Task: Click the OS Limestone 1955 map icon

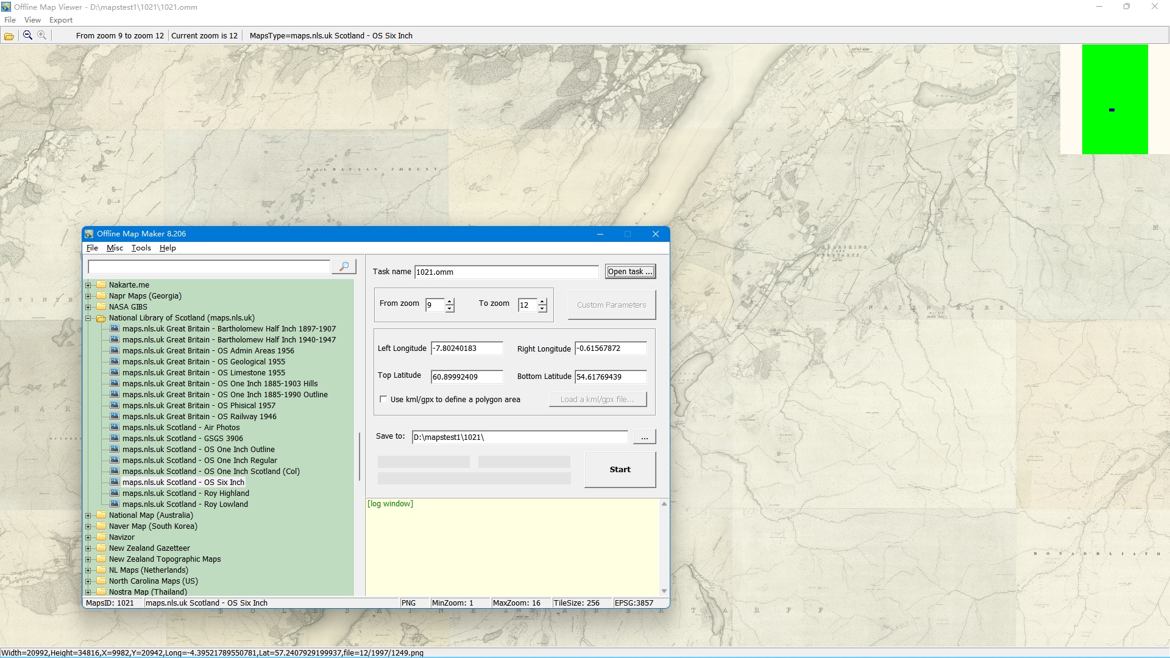Action: coord(115,372)
